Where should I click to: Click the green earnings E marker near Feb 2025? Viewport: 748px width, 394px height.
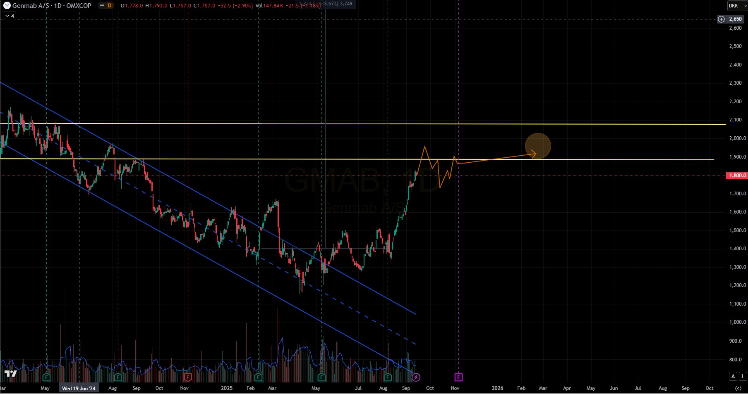[x=258, y=377]
